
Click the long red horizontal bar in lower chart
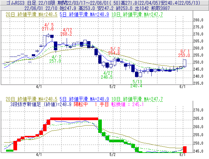point(74,119)
